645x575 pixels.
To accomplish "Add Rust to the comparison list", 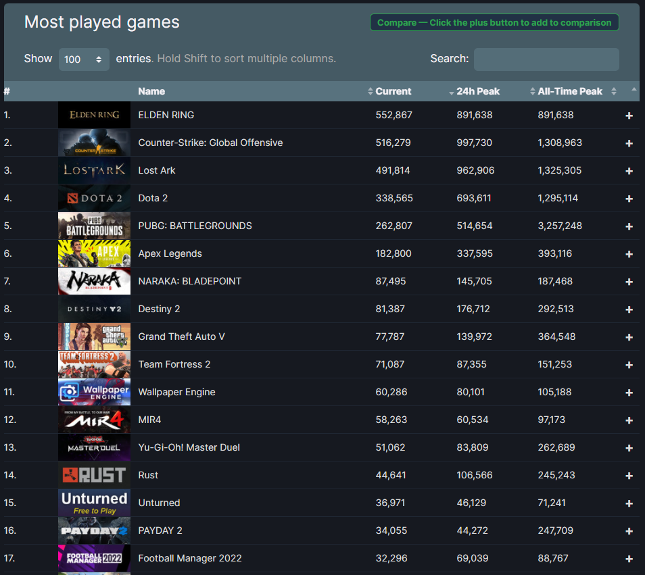I will click(x=629, y=476).
